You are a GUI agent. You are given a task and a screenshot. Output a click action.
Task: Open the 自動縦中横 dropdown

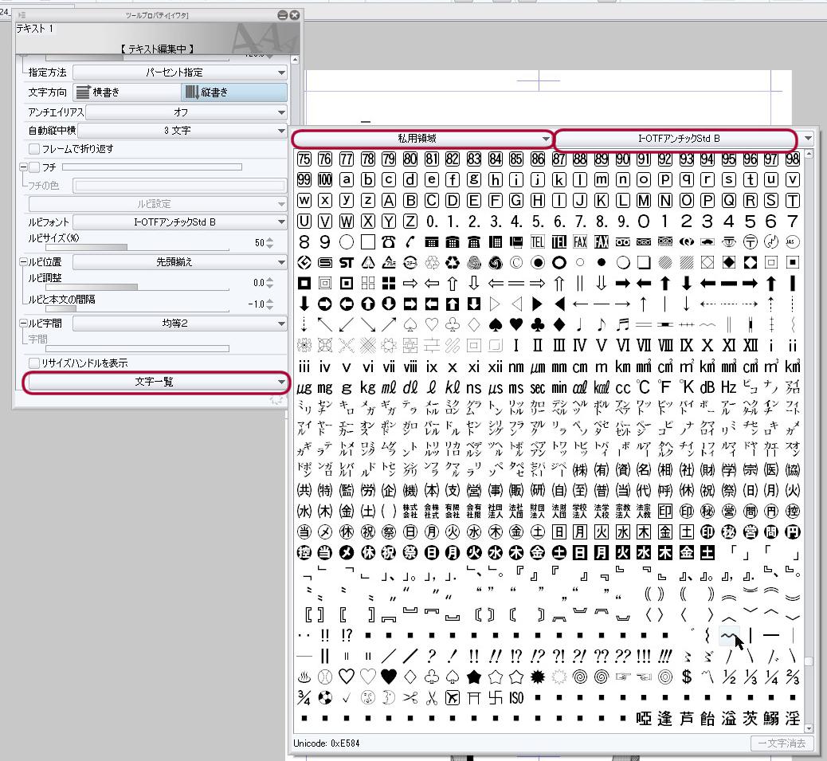pos(182,130)
